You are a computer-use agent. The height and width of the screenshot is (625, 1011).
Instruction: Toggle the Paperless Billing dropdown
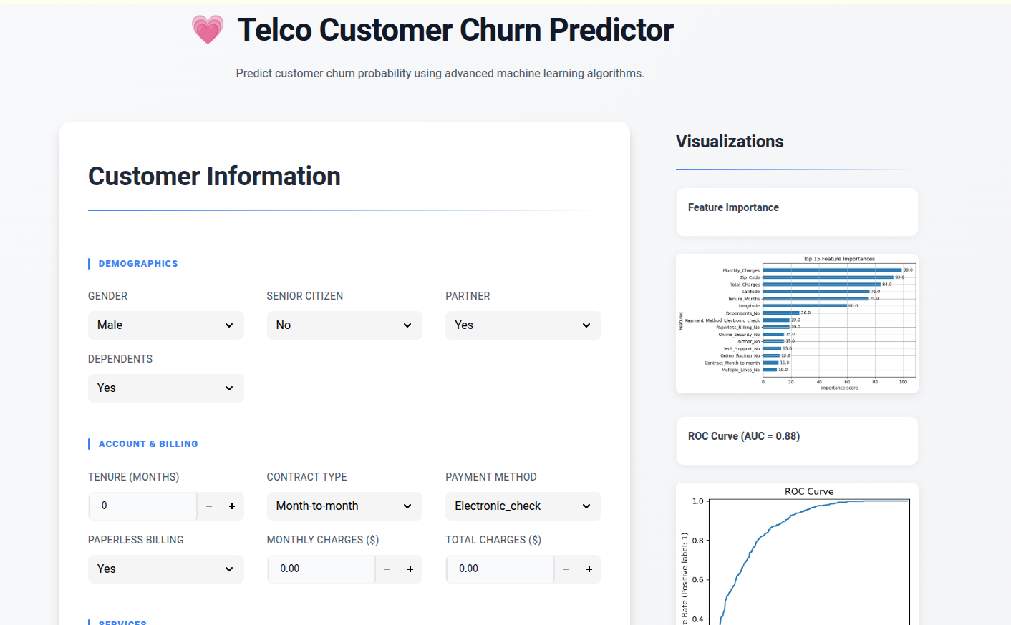(165, 569)
